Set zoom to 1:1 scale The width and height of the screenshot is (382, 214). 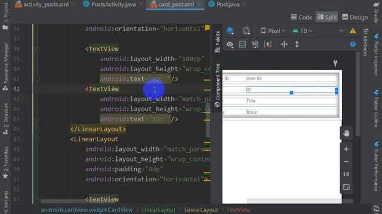(346, 174)
